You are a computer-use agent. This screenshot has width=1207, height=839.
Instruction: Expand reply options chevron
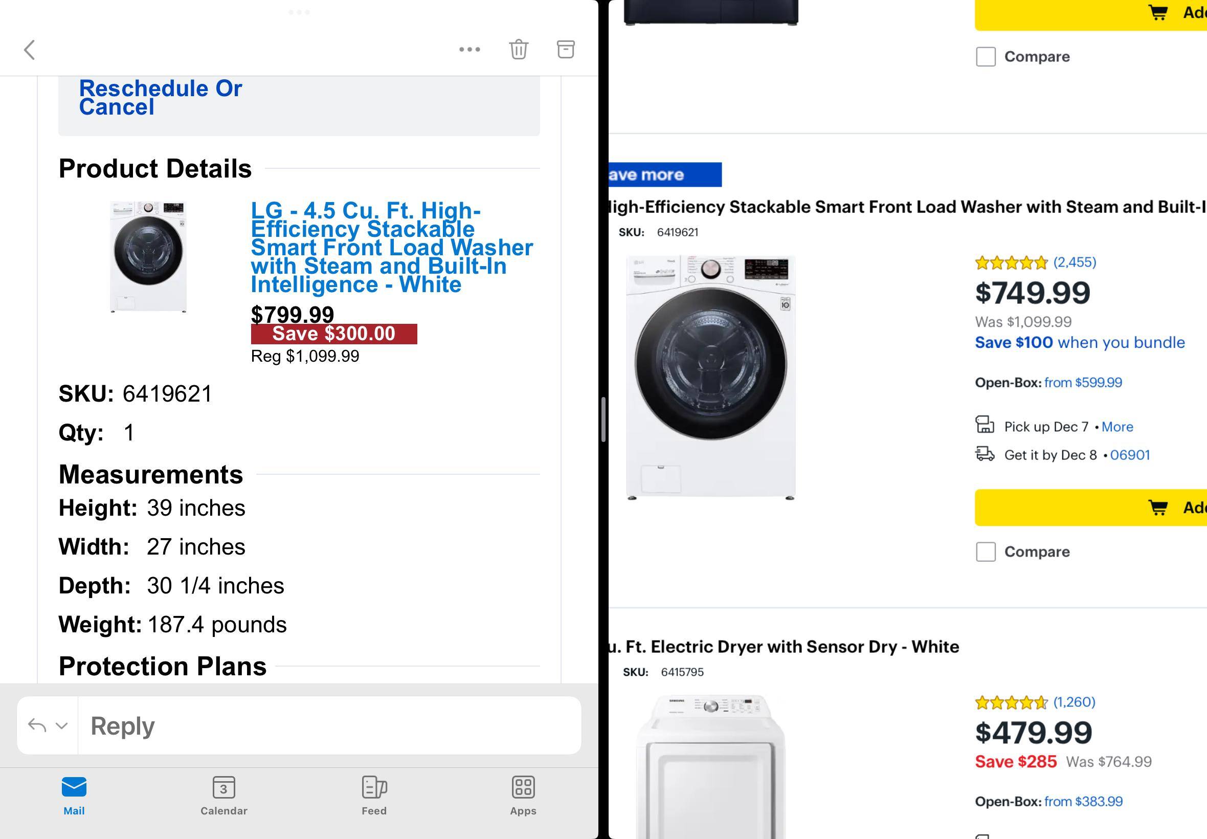[x=61, y=726]
